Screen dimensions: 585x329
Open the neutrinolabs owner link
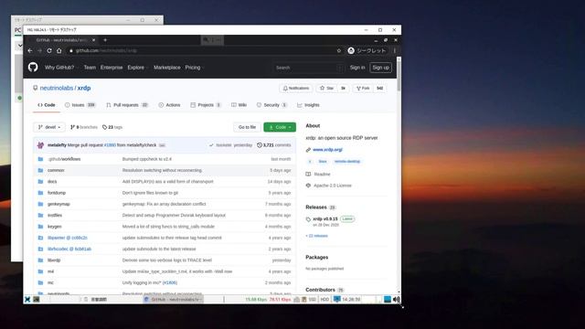pos(57,88)
